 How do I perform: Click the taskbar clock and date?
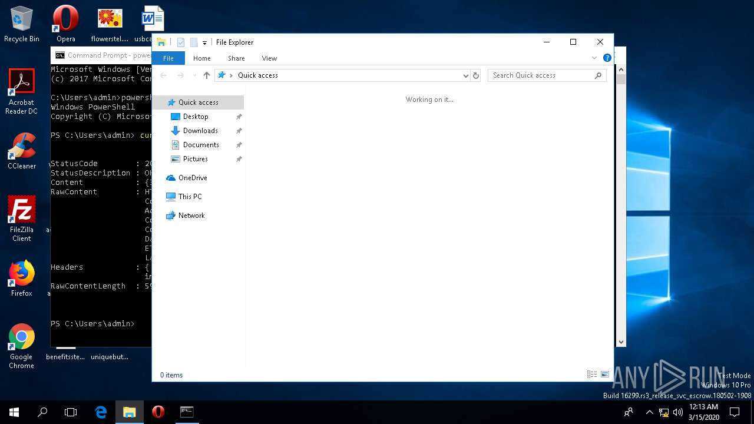pos(703,412)
